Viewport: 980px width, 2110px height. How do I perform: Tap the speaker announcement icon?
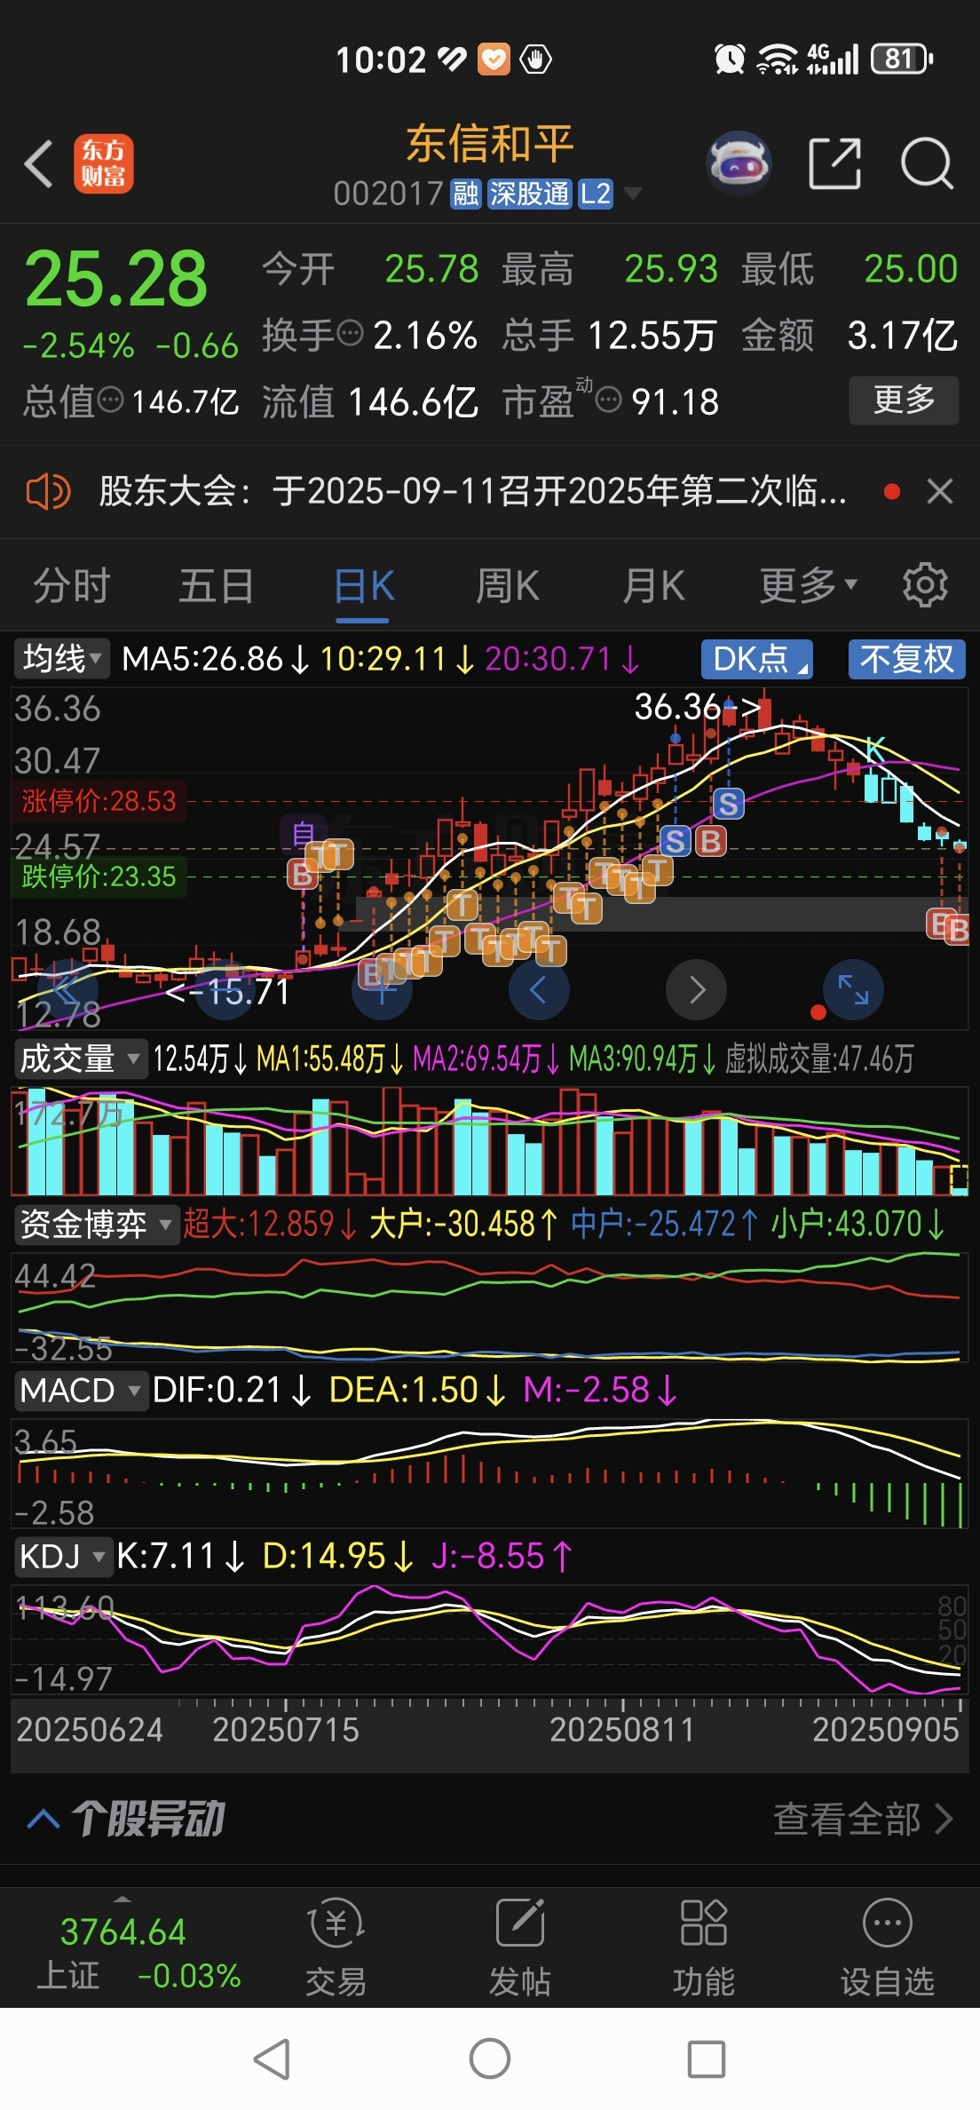pyautogui.click(x=48, y=491)
